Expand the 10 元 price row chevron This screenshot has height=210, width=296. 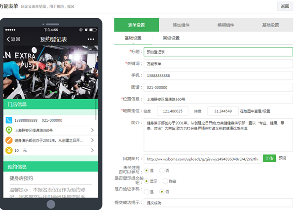click(x=93, y=150)
